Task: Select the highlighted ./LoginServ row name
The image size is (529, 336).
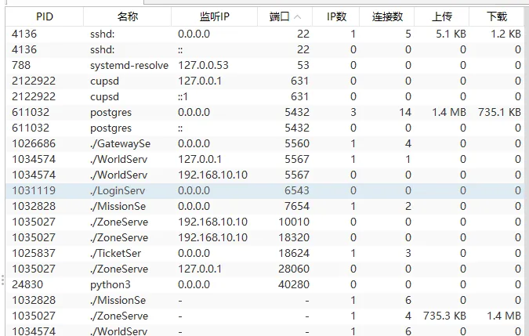Action: click(x=118, y=191)
